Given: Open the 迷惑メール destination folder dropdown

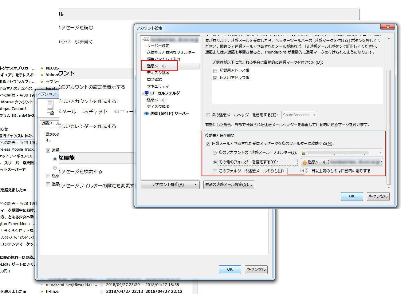Looking at the screenshot, I should click(342, 162).
